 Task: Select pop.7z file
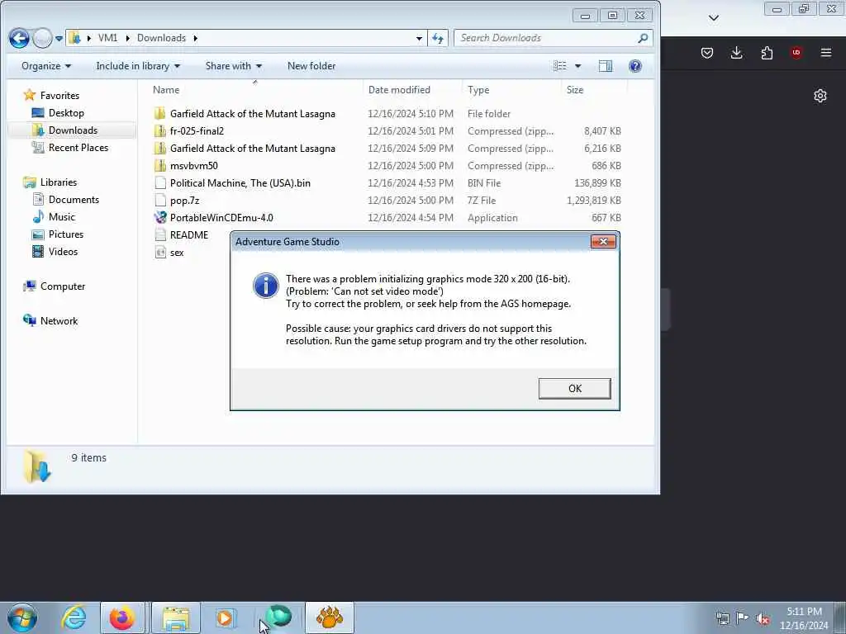387,200
